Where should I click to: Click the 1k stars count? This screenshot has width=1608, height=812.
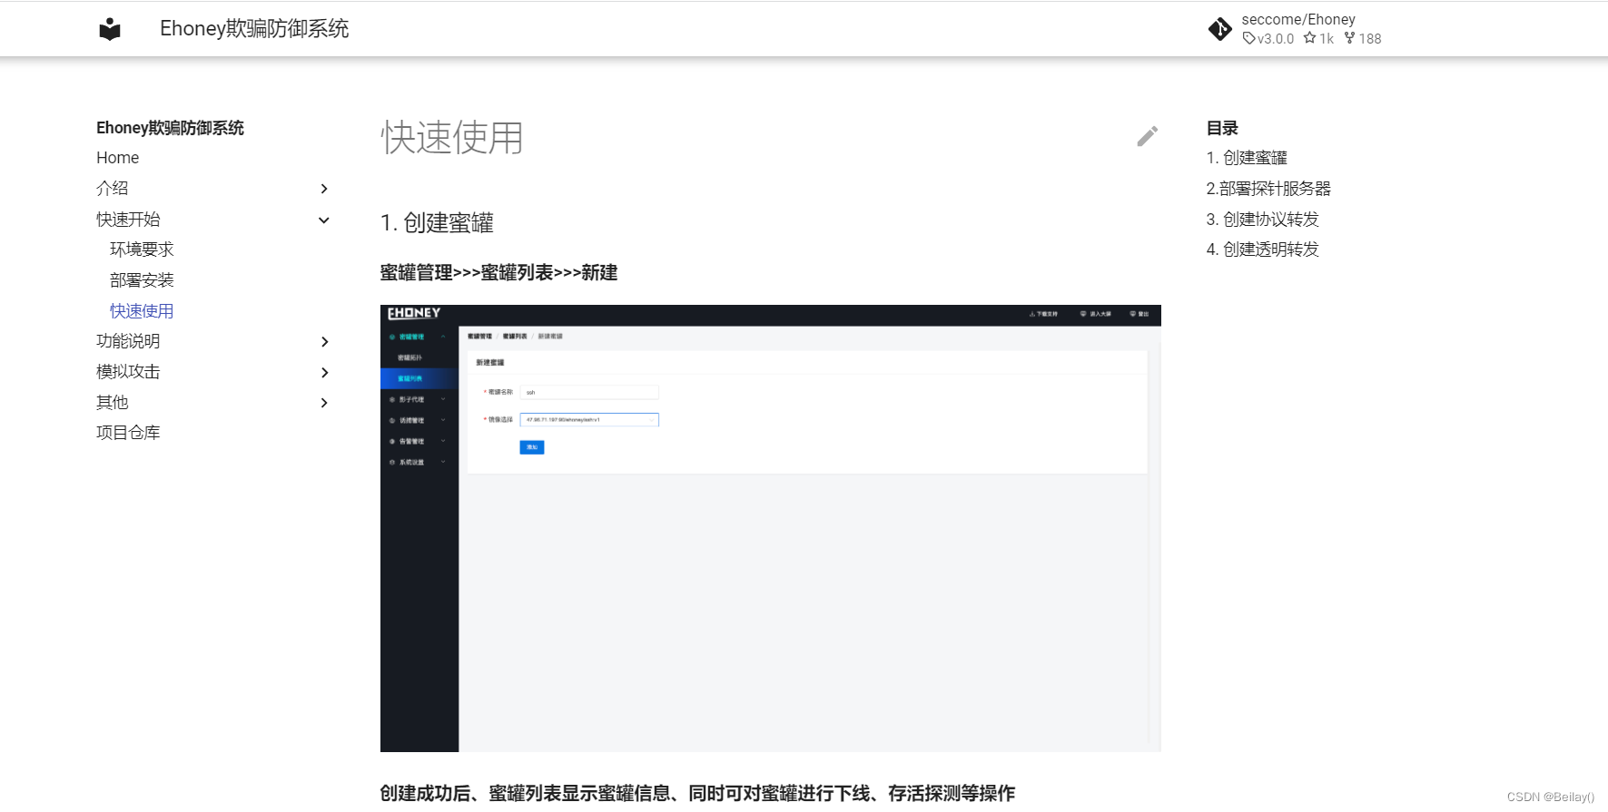click(1318, 38)
